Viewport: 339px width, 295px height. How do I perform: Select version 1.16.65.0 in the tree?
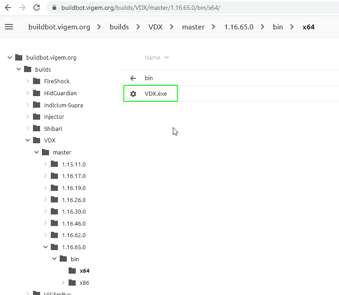74,247
